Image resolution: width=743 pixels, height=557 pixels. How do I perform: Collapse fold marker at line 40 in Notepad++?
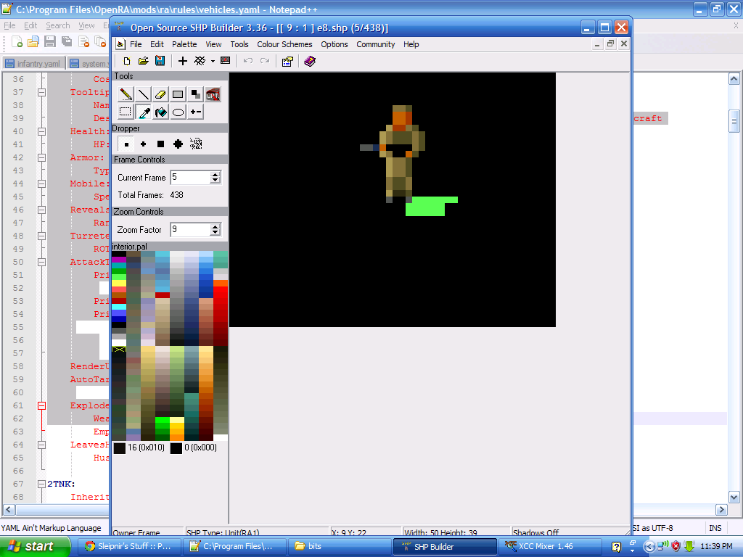(41, 131)
